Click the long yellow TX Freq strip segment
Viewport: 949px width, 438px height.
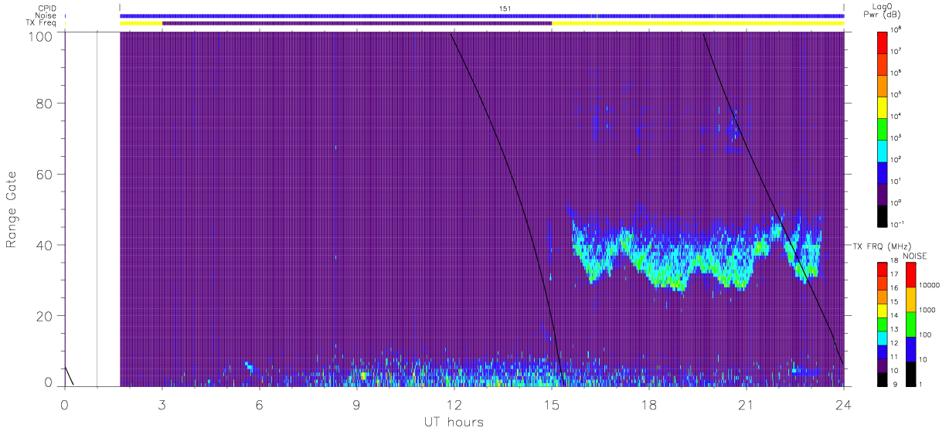click(698, 23)
